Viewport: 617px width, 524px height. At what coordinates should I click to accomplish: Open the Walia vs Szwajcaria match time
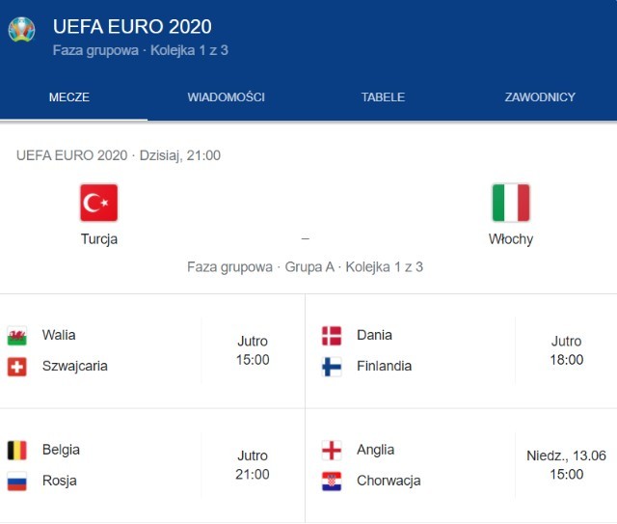pos(253,350)
